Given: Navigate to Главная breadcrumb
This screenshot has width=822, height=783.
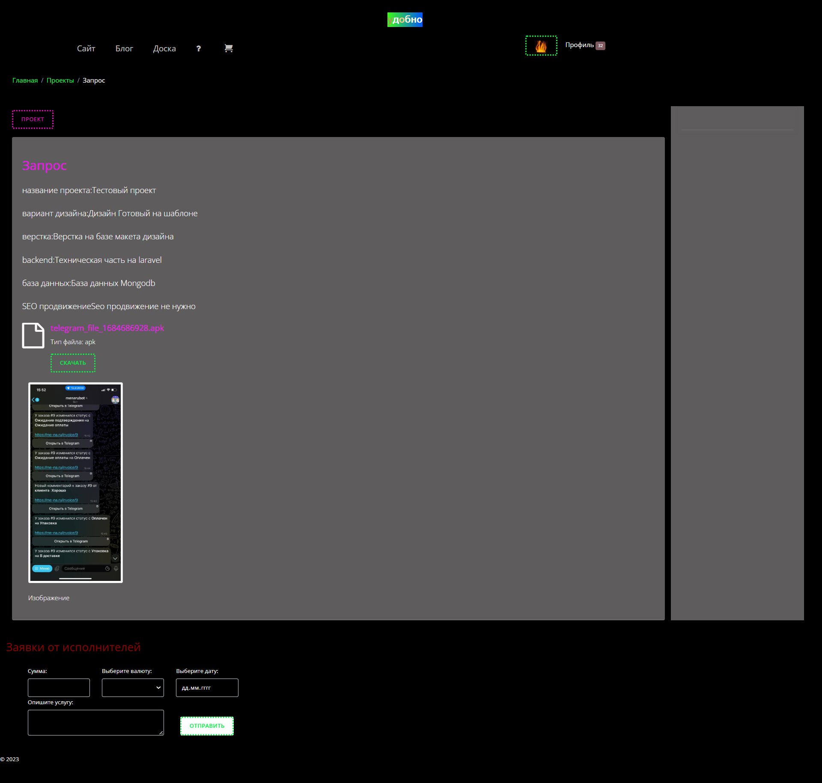Looking at the screenshot, I should click(x=25, y=80).
